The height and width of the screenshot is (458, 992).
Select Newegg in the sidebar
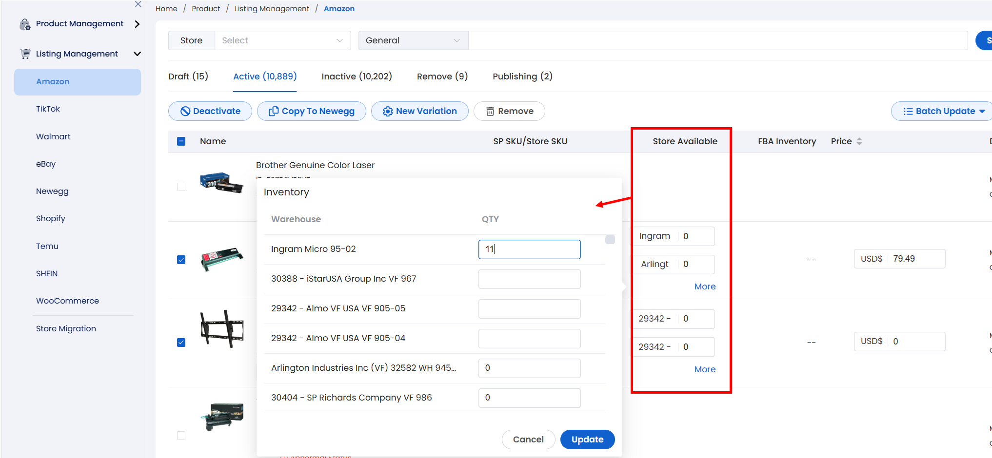52,191
